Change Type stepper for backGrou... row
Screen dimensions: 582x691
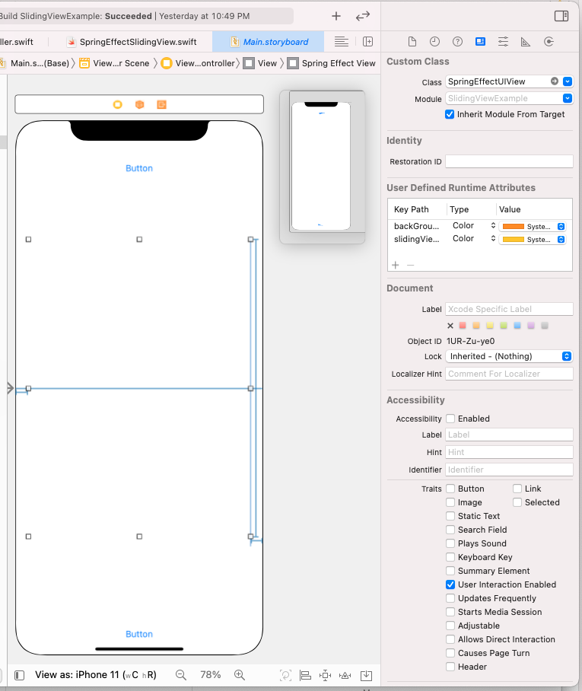[493, 225]
